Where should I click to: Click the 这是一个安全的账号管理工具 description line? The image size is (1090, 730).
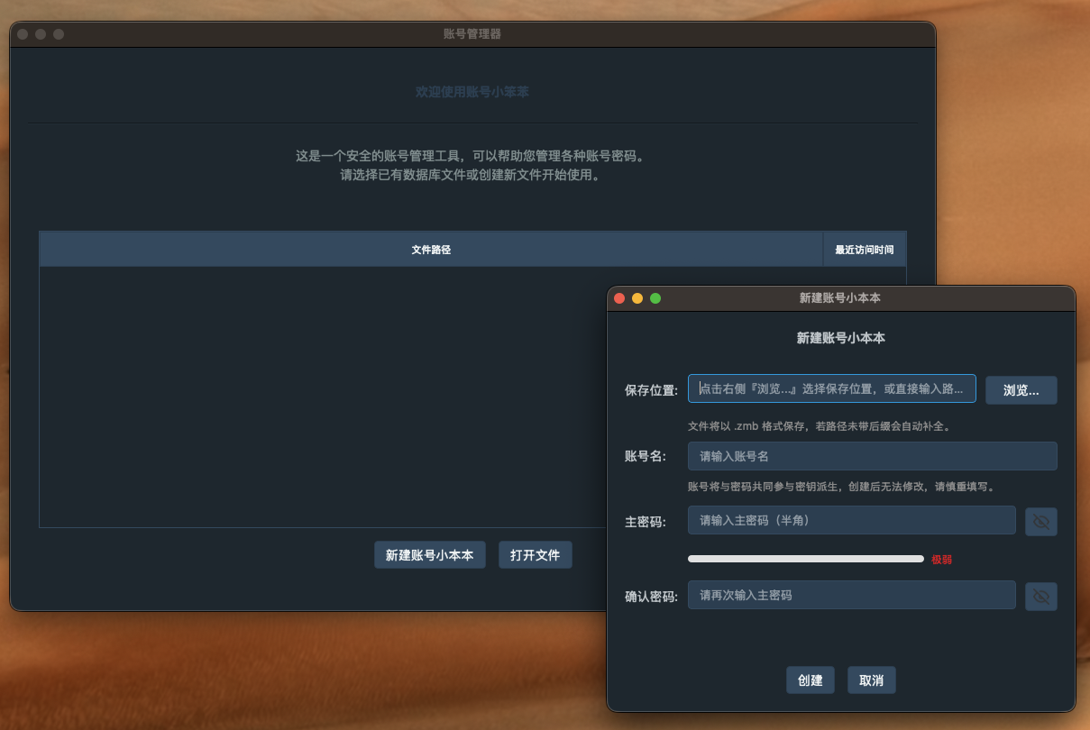471,156
